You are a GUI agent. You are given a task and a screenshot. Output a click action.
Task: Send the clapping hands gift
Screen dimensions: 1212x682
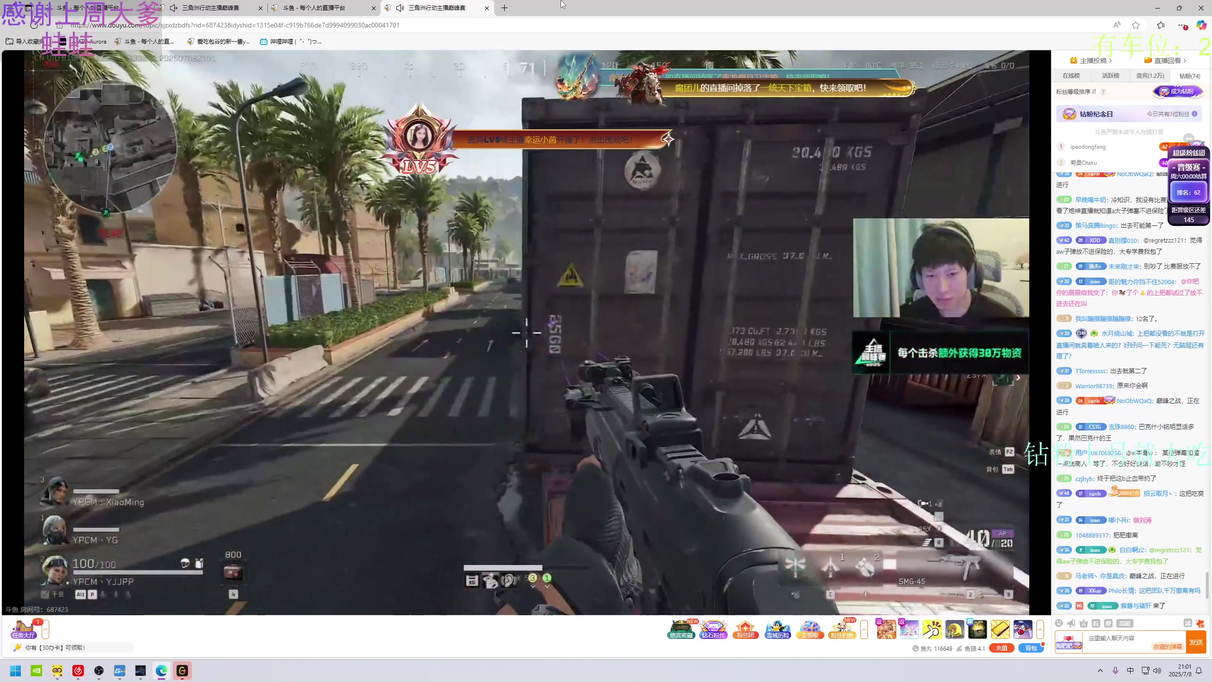point(932,629)
